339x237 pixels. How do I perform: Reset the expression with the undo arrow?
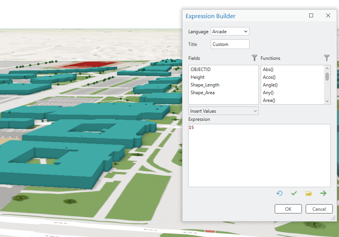click(x=279, y=193)
